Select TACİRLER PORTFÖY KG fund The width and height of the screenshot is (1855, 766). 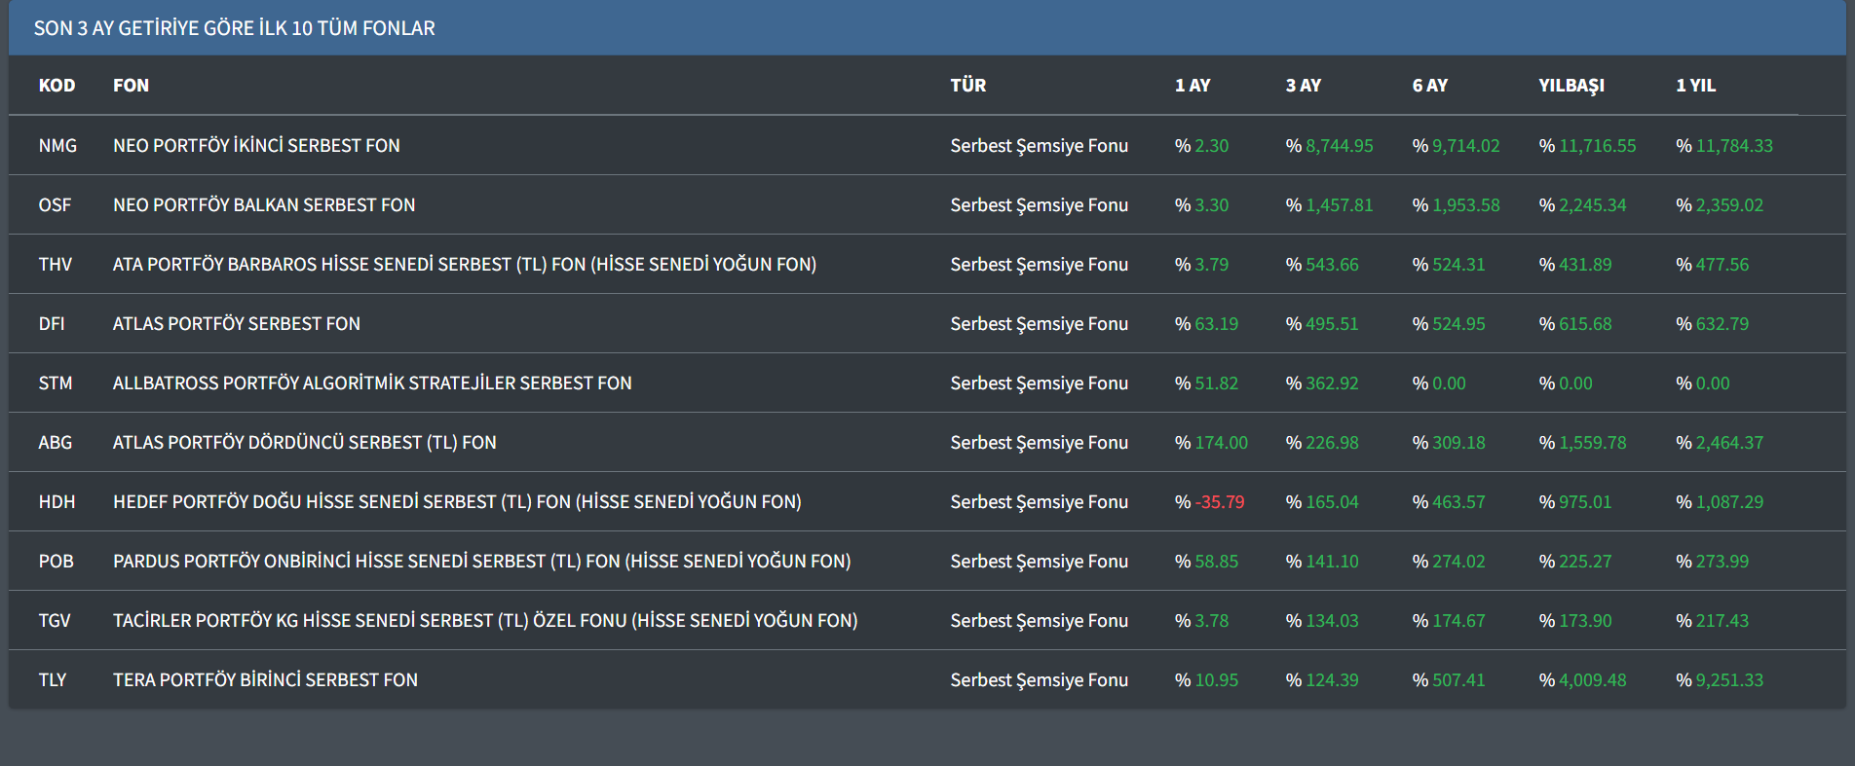[x=485, y=621]
